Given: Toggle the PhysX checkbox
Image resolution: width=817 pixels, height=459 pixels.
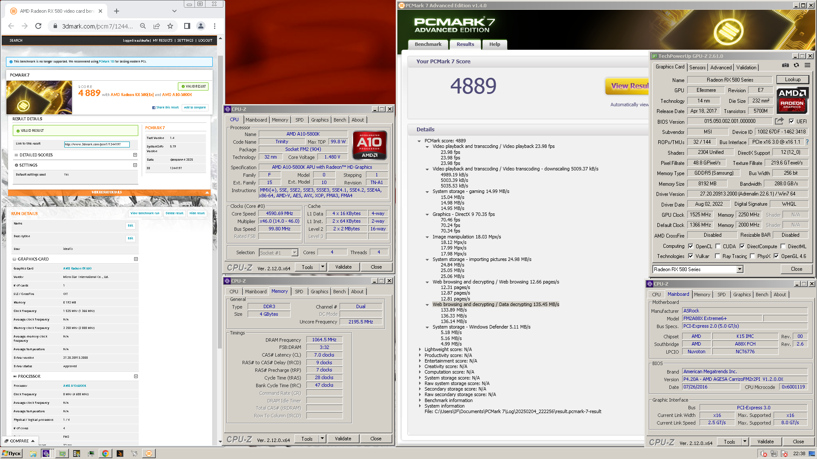Looking at the screenshot, I should pos(752,256).
